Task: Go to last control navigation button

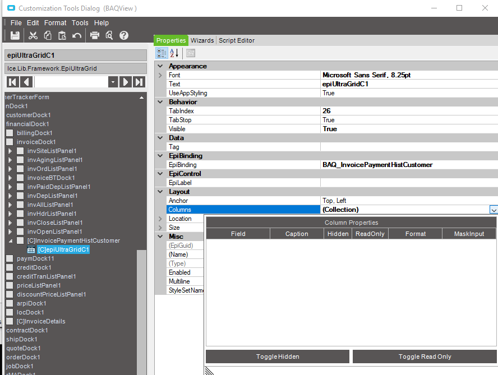Action: 139,82
